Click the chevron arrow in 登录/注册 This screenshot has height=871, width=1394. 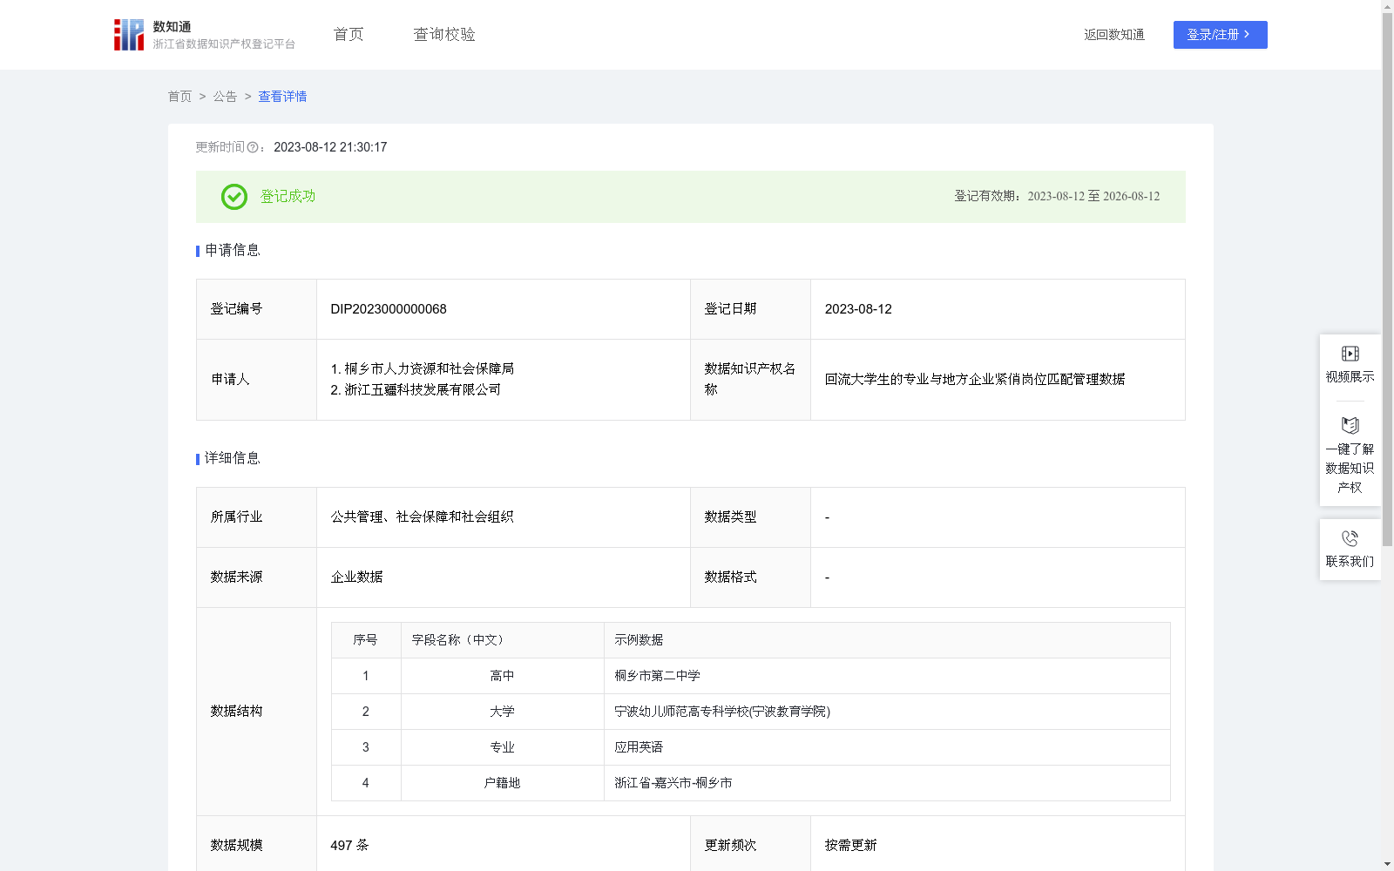point(1247,35)
